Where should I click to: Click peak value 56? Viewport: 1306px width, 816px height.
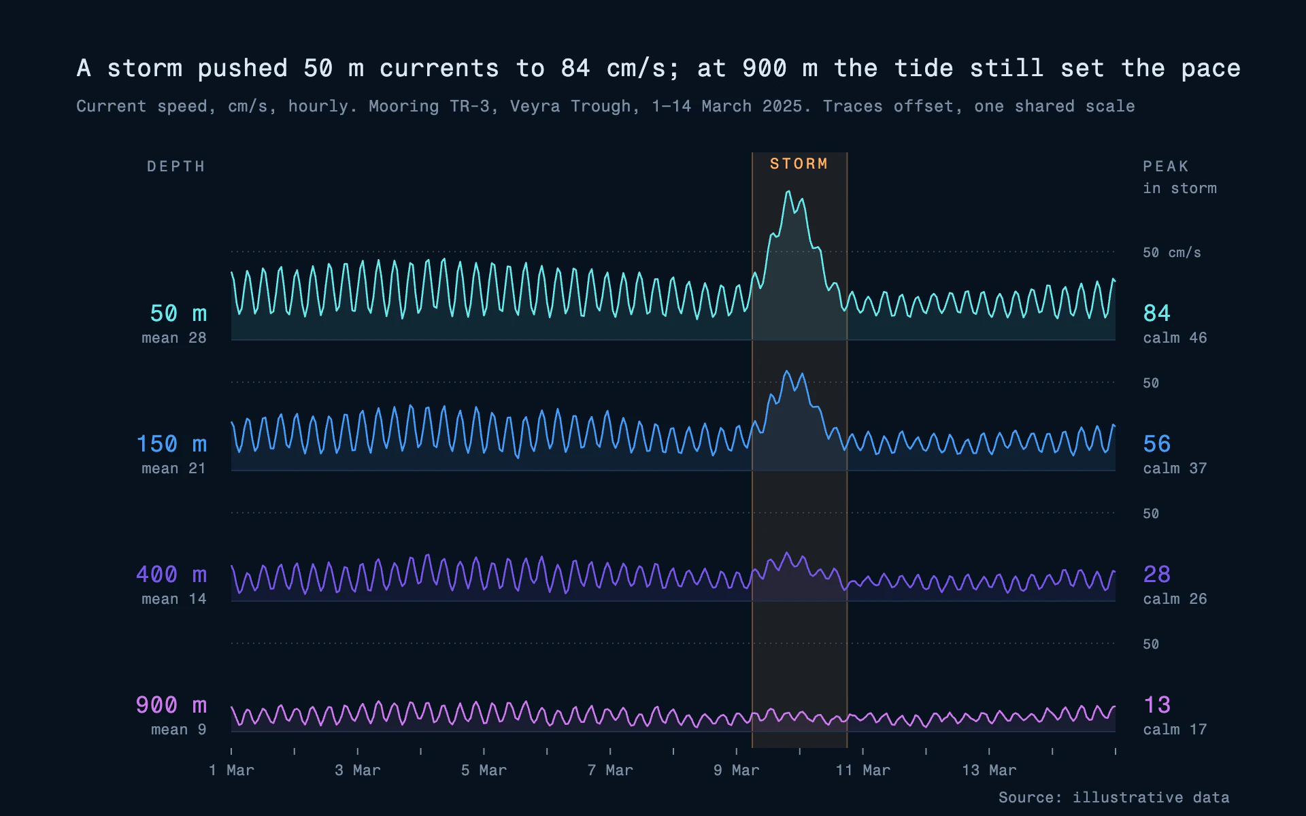coord(1157,444)
